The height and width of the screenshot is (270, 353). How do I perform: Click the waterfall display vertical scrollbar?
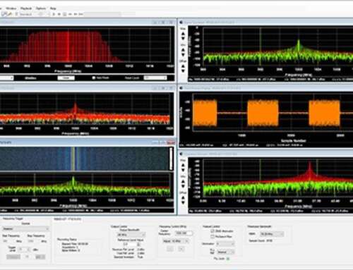171,159
